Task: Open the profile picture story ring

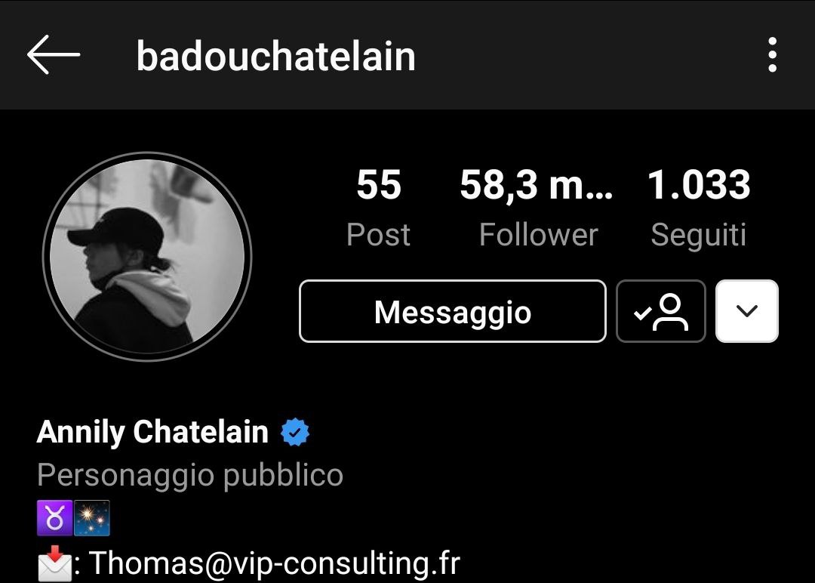Action: [147, 257]
